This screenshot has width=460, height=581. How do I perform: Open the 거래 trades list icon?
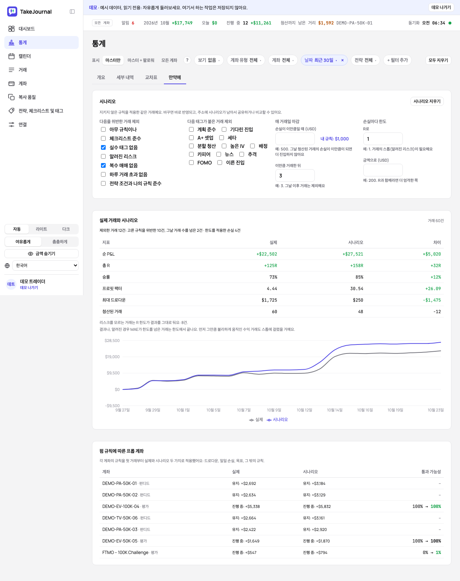coord(11,70)
